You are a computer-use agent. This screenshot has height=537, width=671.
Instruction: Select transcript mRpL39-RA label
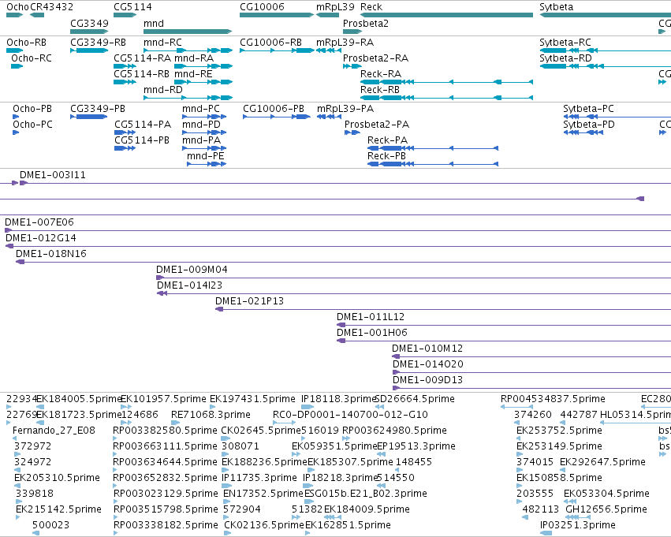345,43
